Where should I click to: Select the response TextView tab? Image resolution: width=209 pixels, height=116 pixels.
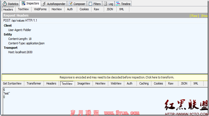click(x=67, y=84)
